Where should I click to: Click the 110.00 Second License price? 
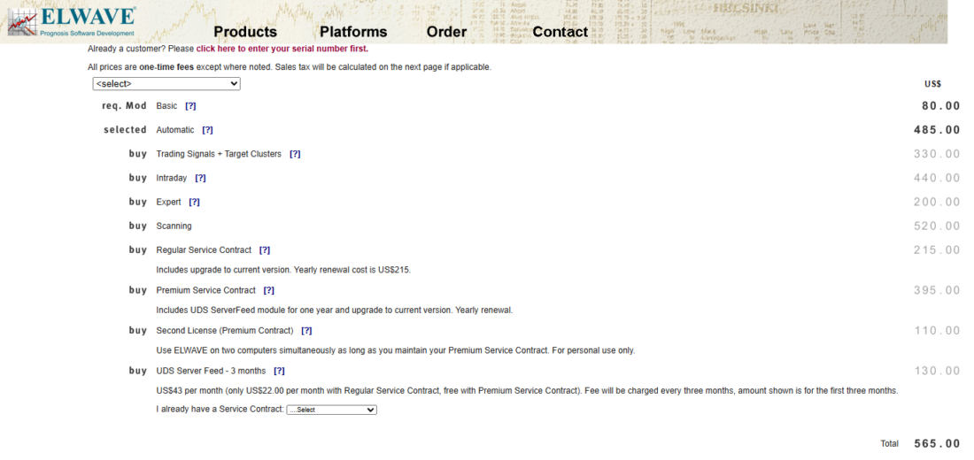click(937, 330)
